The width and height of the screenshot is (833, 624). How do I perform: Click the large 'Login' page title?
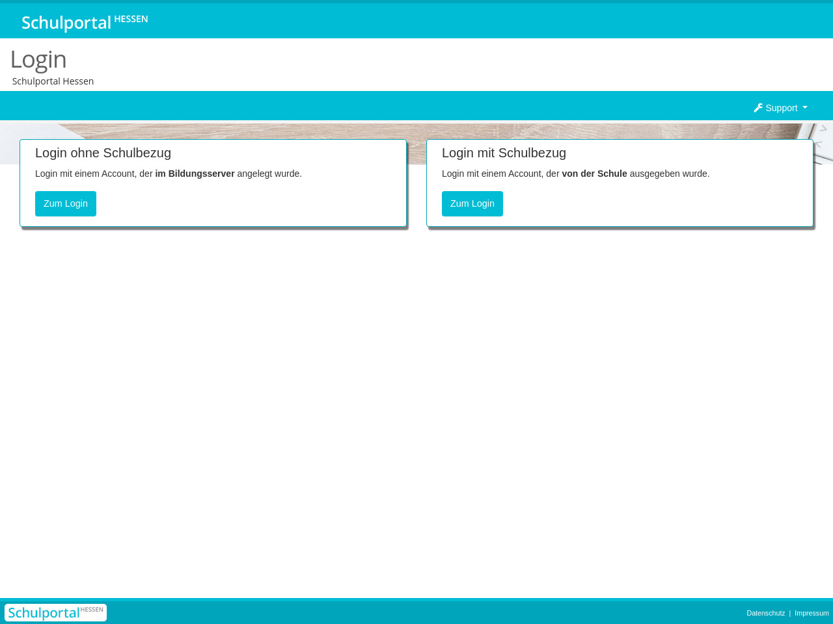(x=38, y=59)
